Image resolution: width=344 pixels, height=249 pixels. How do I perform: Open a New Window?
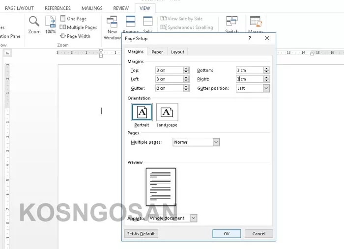coord(112,28)
